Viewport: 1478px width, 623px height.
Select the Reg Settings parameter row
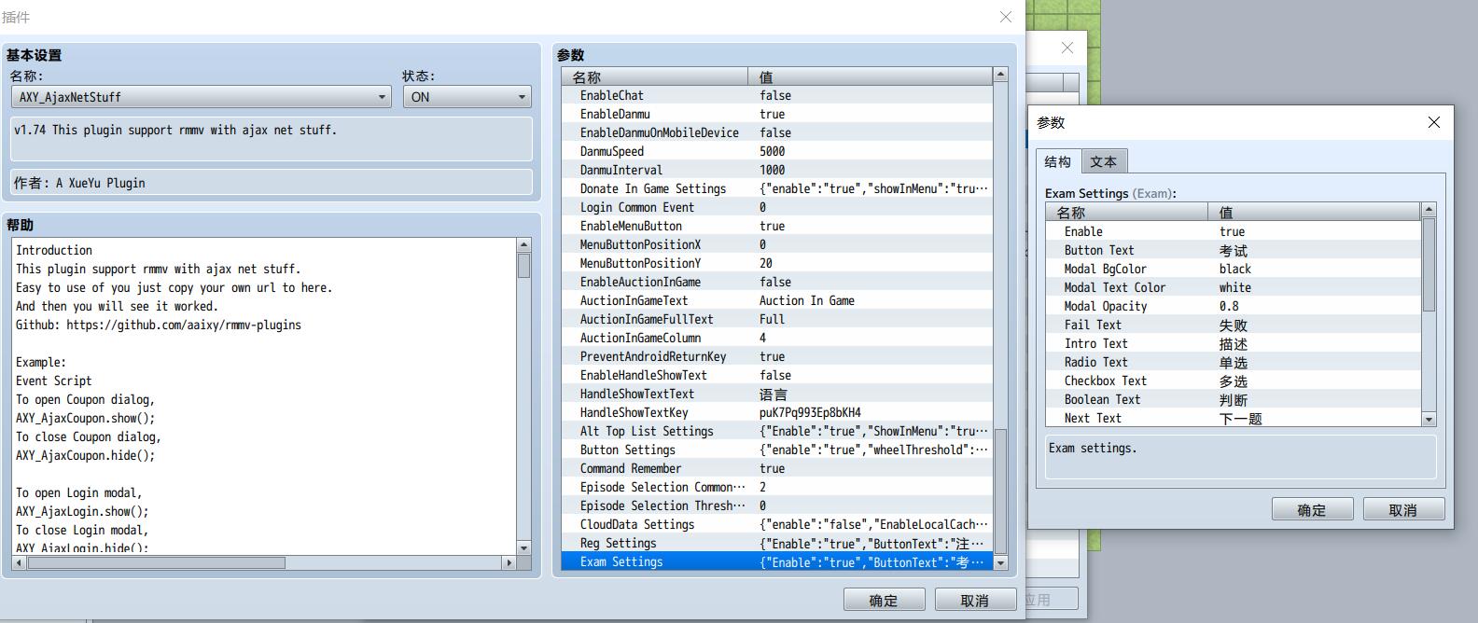click(x=777, y=543)
